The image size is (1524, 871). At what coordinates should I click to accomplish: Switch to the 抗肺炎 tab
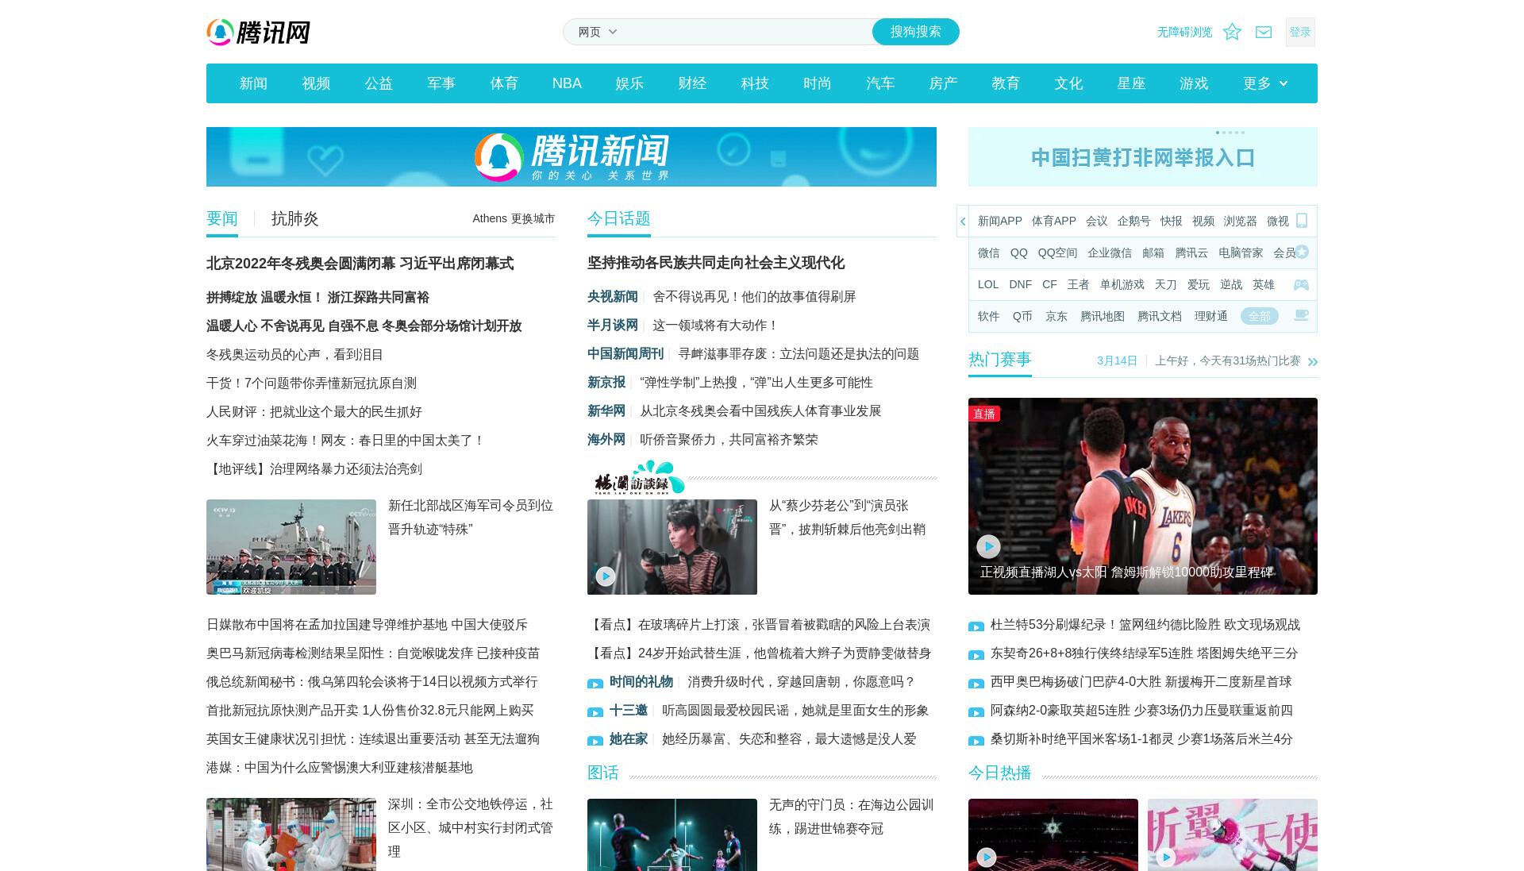point(294,218)
